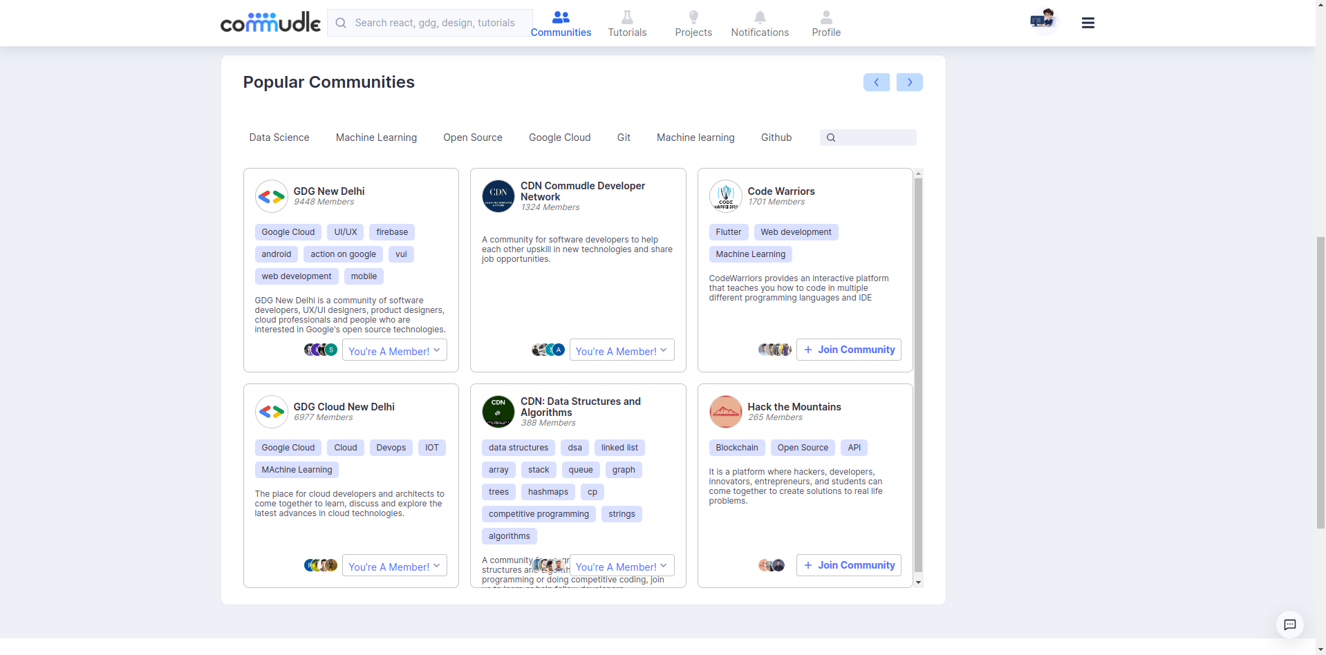
Task: Open You're A Member dropdown for CDN Data Structures
Action: [x=622, y=566]
